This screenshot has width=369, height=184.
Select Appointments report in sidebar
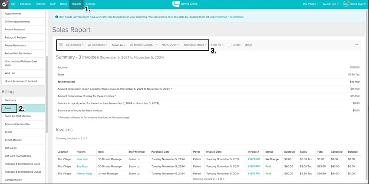23,13
